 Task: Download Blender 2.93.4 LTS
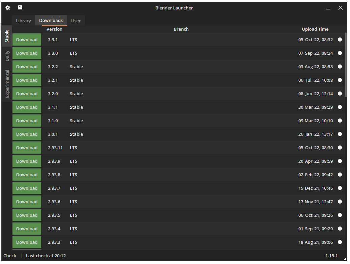27,229
